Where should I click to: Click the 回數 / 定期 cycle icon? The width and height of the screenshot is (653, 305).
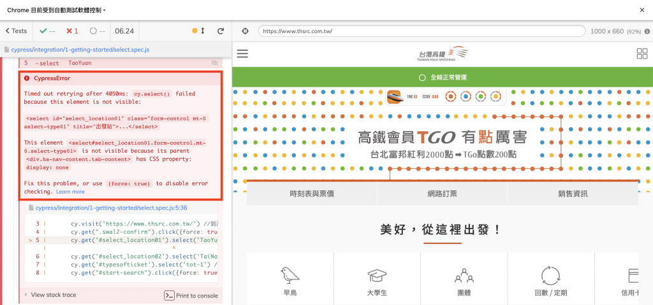pos(551,276)
